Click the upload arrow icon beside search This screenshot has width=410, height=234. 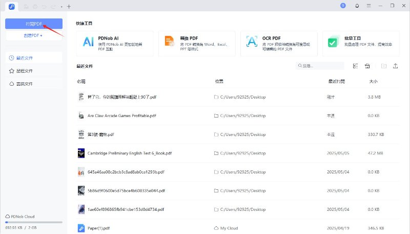point(395,66)
